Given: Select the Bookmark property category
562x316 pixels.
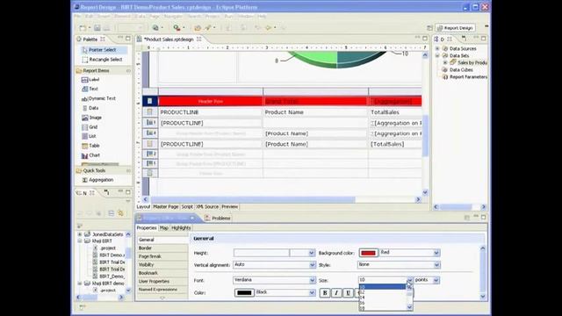Looking at the screenshot, I should [162, 273].
